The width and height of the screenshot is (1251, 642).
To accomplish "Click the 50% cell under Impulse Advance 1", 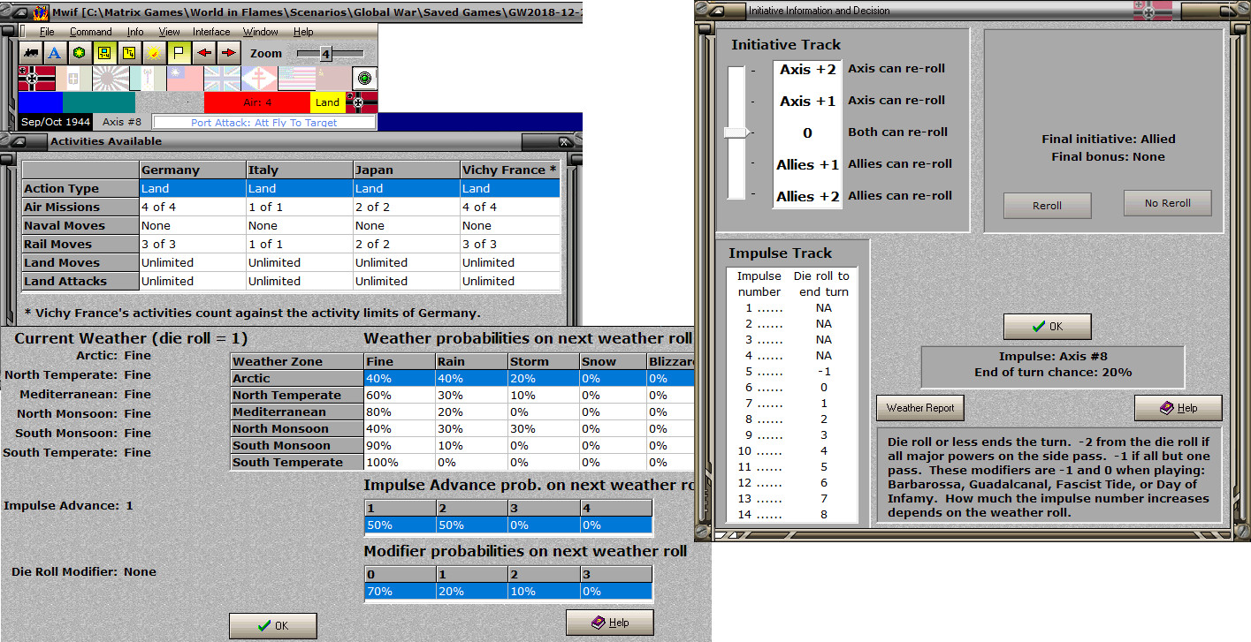I will (400, 525).
